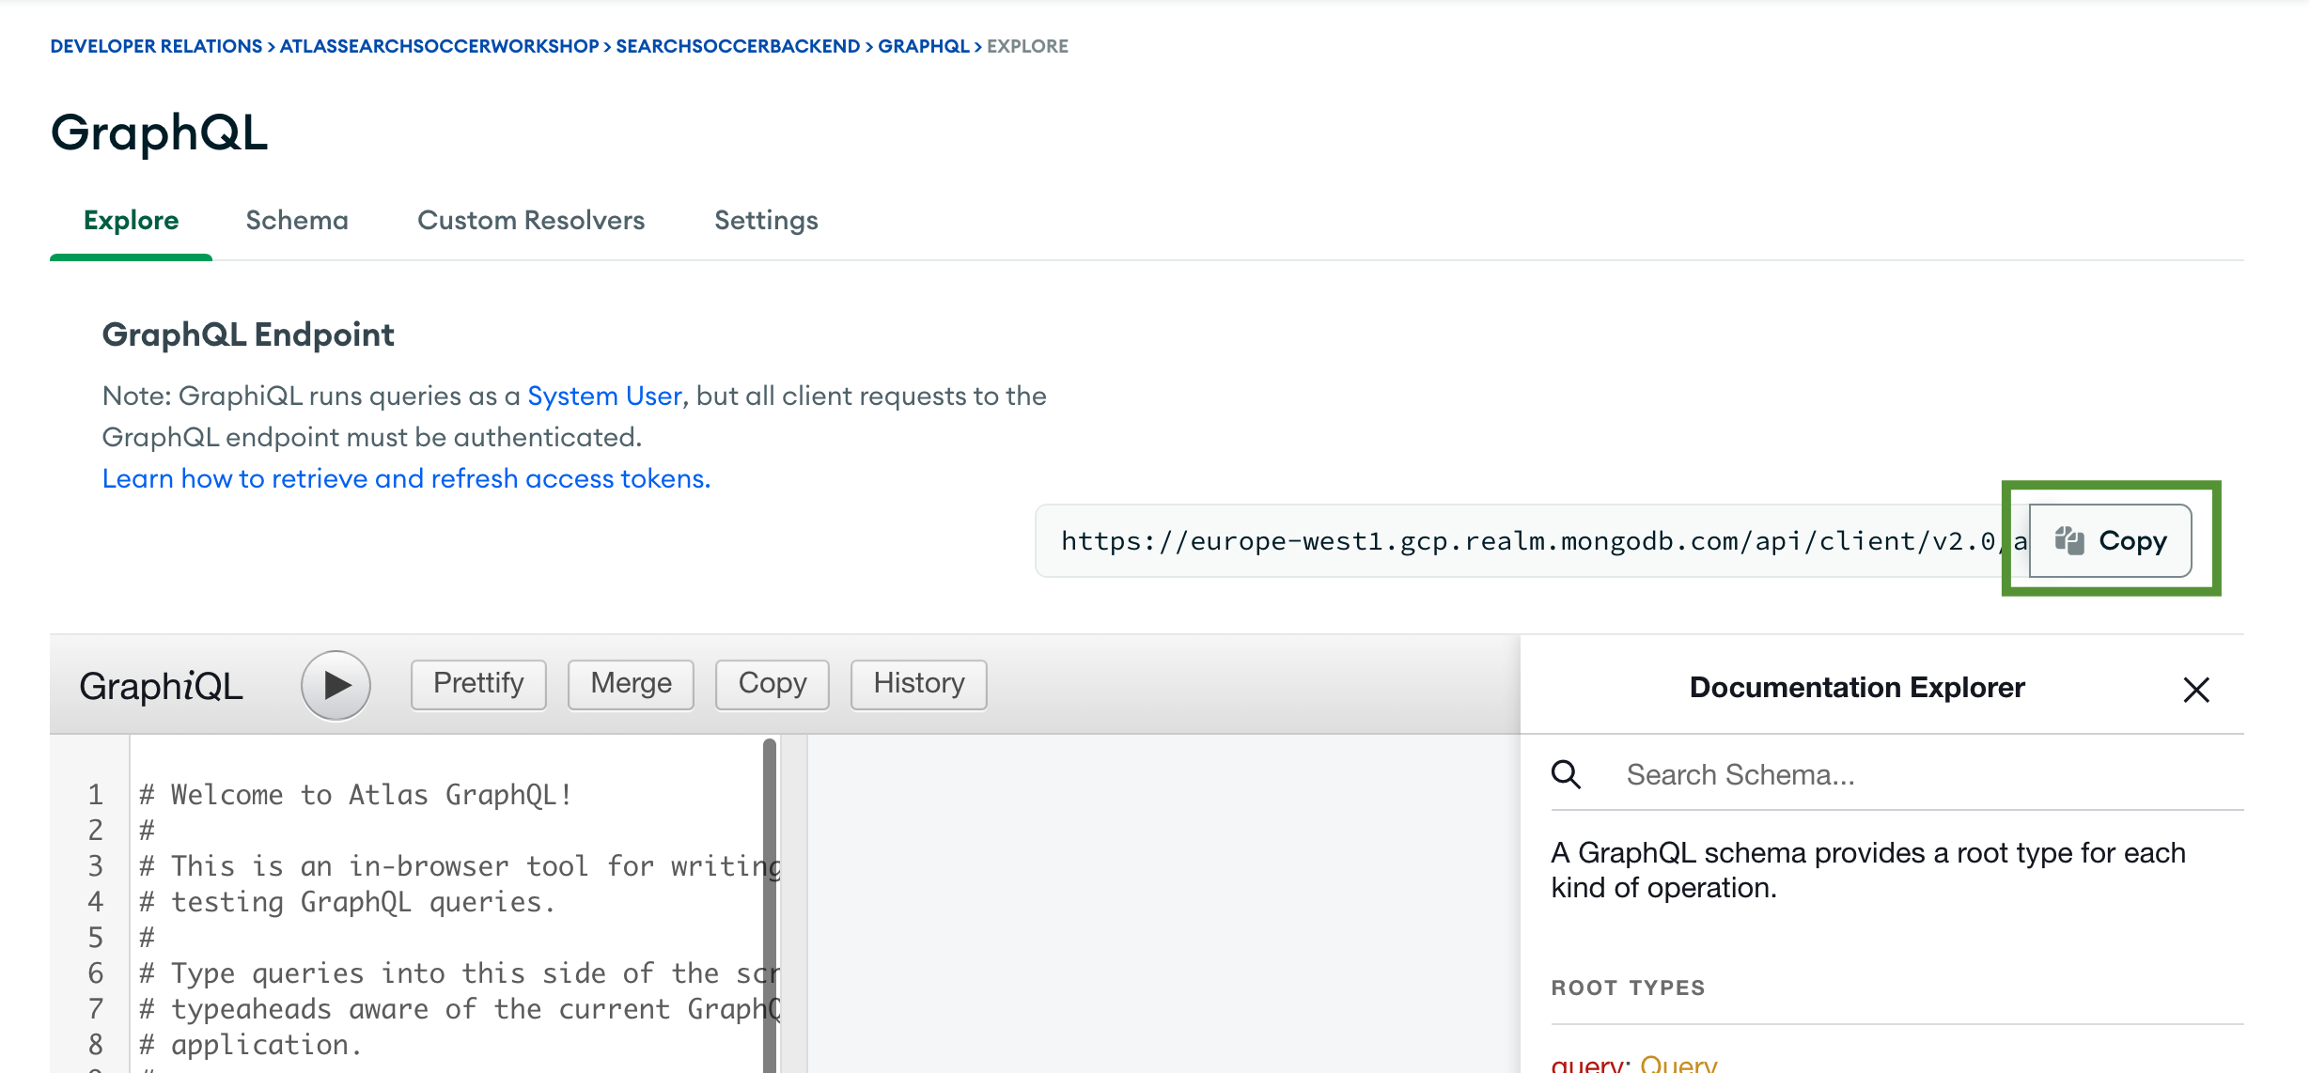Click the '# testing GraphQL queries.' line

tap(348, 902)
